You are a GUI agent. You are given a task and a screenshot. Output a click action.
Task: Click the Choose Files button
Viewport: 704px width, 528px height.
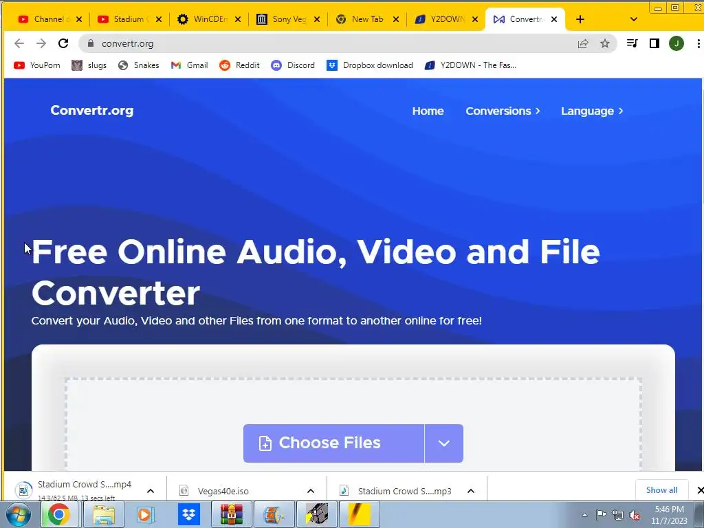click(333, 443)
